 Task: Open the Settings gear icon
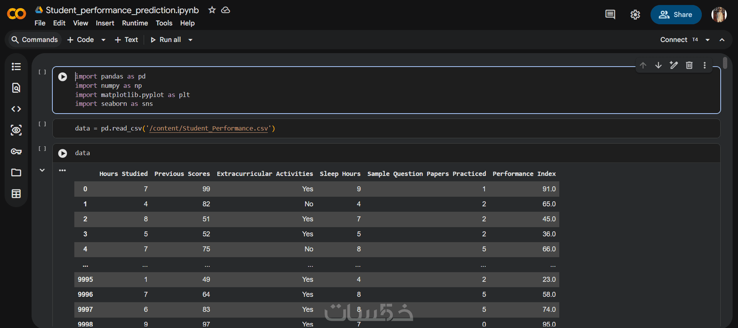tap(635, 15)
